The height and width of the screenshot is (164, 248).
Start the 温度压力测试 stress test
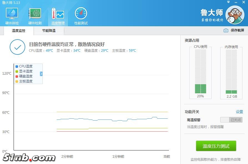coord(216,146)
